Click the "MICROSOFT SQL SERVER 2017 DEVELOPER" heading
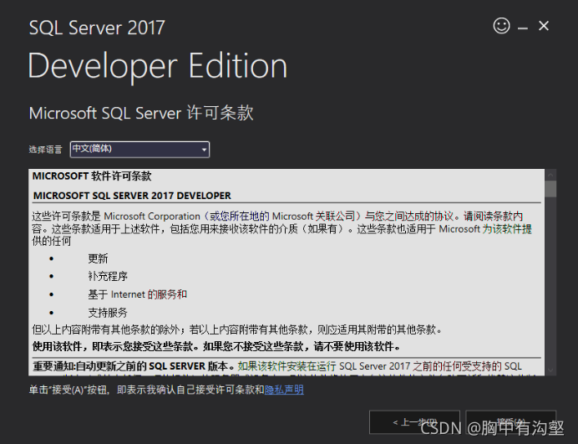Viewport: 578px width, 444px height. pyautogui.click(x=132, y=196)
